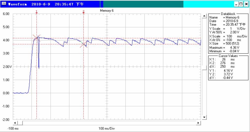Screen dimensions: 250x132
Task: Click the X crosshair on cursor 2
Action: (83, 44)
